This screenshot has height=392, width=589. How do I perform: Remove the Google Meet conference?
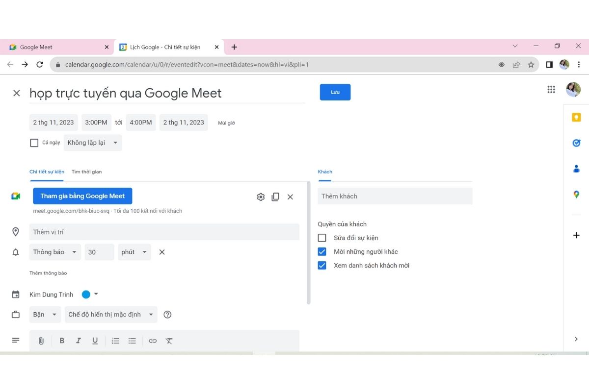pyautogui.click(x=290, y=196)
